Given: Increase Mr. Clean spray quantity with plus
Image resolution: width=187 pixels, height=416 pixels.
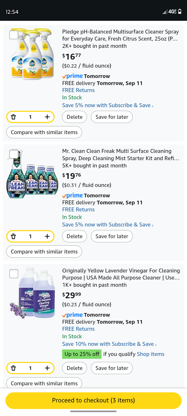Looking at the screenshot, I should pos(47,236).
